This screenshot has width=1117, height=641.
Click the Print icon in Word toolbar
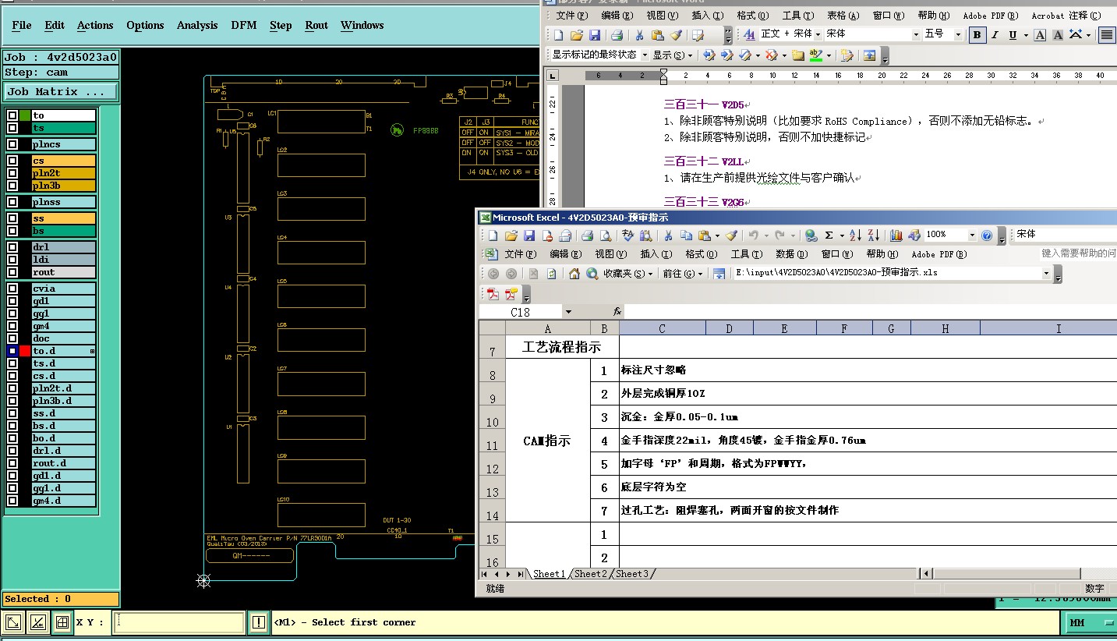(617, 35)
